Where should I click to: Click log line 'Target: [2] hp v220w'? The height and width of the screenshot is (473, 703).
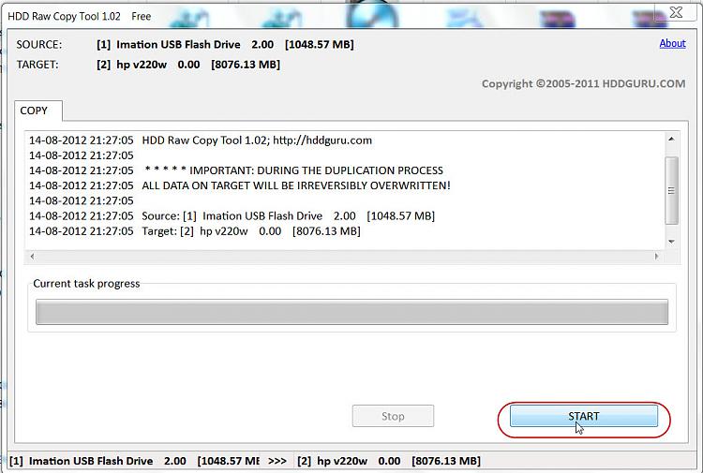coord(195,231)
